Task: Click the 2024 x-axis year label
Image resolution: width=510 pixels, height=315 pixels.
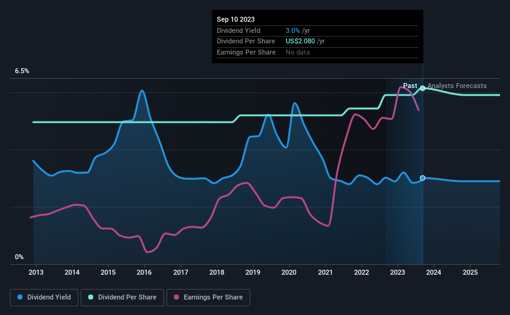Action: click(434, 272)
